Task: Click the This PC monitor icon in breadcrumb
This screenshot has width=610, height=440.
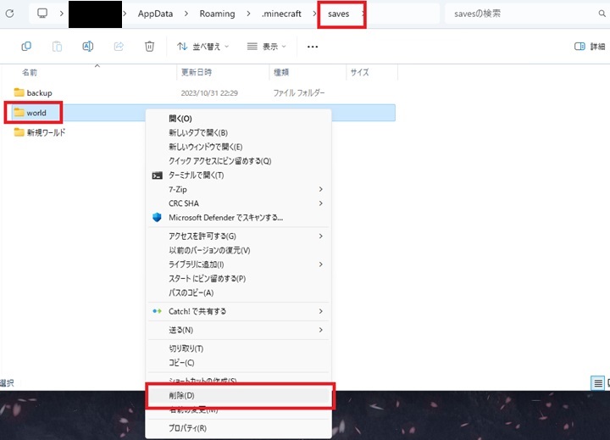Action: click(x=42, y=14)
